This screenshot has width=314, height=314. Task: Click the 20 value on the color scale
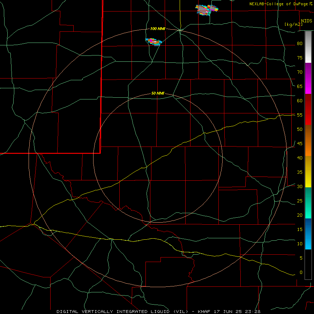pyautogui.click(x=300, y=215)
